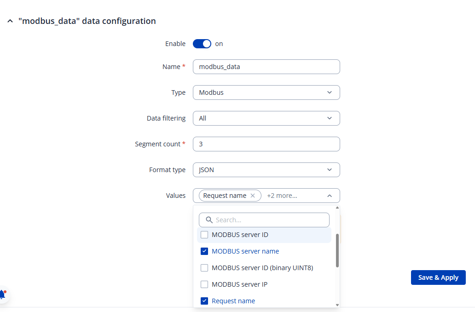Uncheck the Request name checkbox
The width and height of the screenshot is (475, 312).
(x=204, y=301)
